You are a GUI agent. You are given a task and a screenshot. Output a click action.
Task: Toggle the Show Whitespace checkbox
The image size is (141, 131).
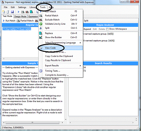(x=107, y=29)
